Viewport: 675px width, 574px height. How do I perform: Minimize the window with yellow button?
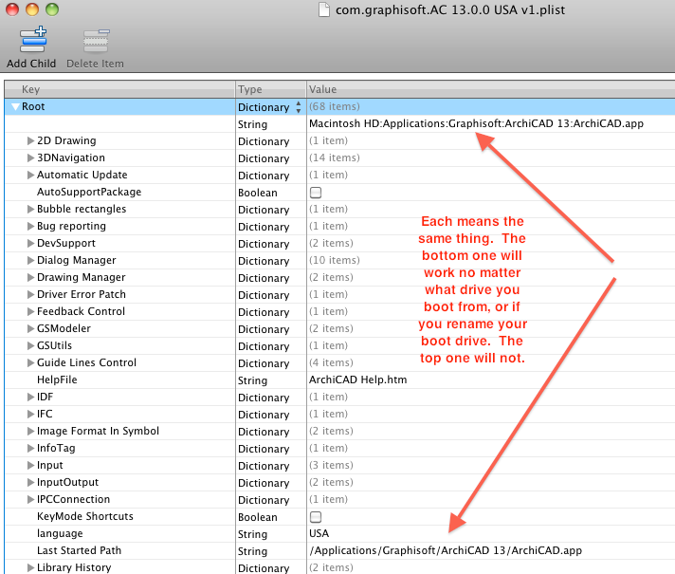pos(32,9)
